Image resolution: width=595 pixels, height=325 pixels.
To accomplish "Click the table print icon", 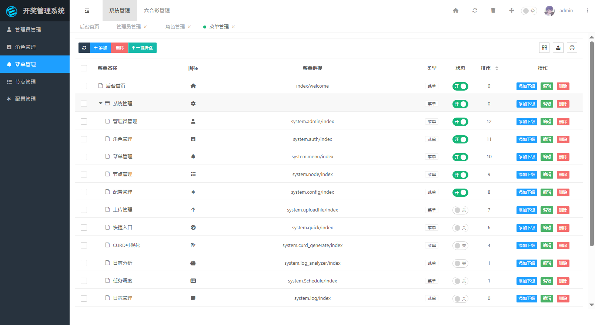I will [572, 48].
